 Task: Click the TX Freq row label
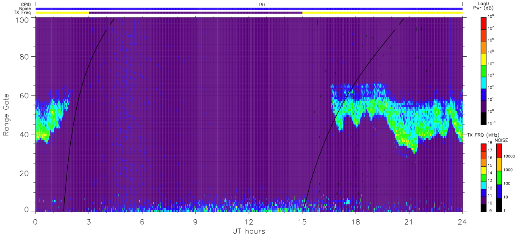point(22,12)
